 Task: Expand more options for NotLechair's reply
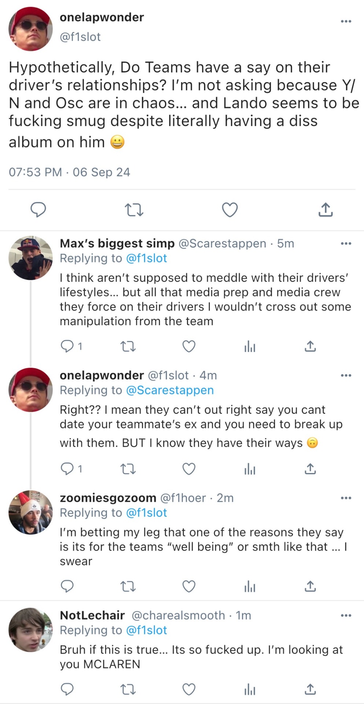point(346,615)
